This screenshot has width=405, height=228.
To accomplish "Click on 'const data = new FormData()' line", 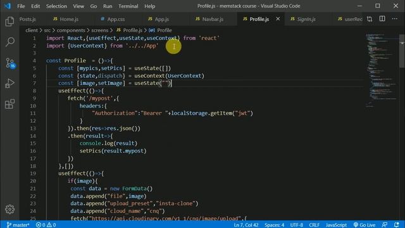I will 111,189.
